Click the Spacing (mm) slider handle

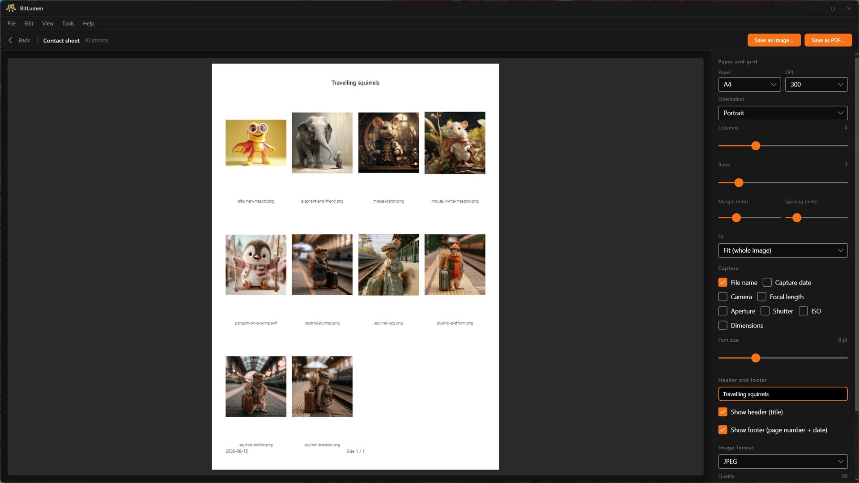(797, 218)
